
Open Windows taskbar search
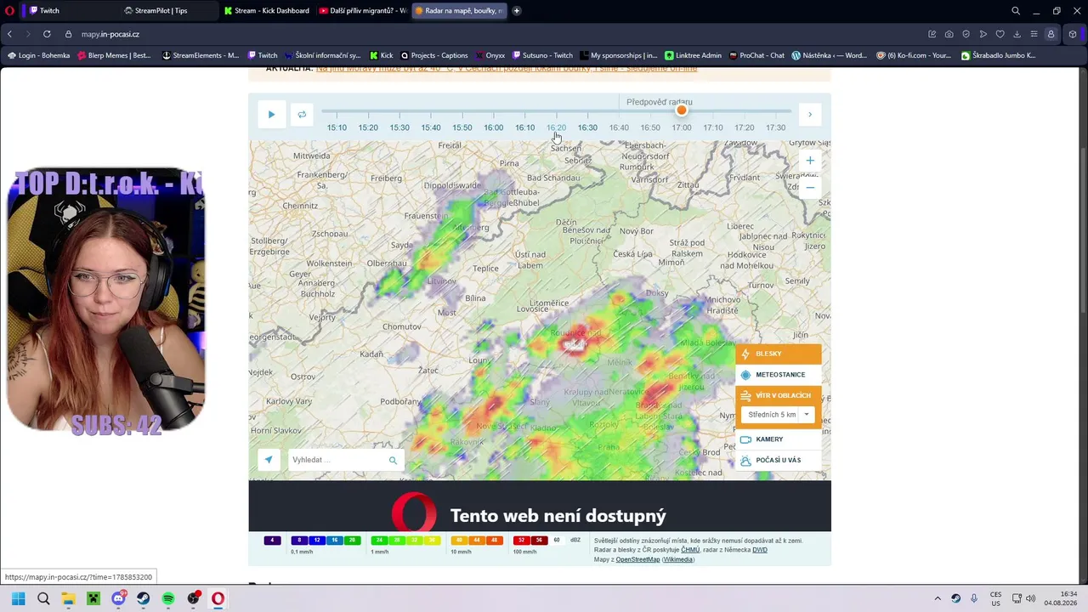[43, 598]
